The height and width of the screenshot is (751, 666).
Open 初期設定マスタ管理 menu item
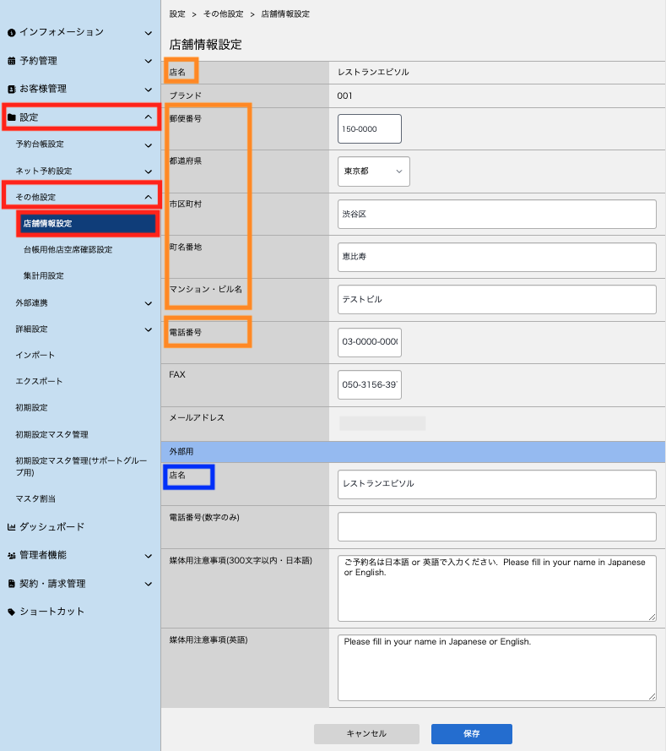[51, 434]
